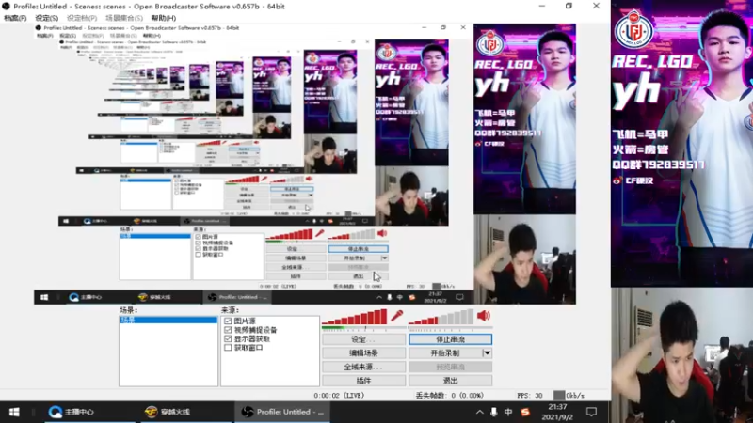This screenshot has height=423, width=753.
Task: Enable the 获取窗口 source checkbox
Action: pos(228,347)
